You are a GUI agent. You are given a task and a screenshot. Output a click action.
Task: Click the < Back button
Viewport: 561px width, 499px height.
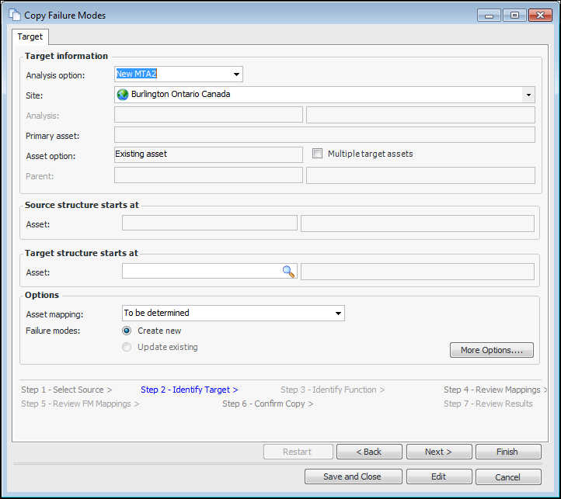(369, 452)
